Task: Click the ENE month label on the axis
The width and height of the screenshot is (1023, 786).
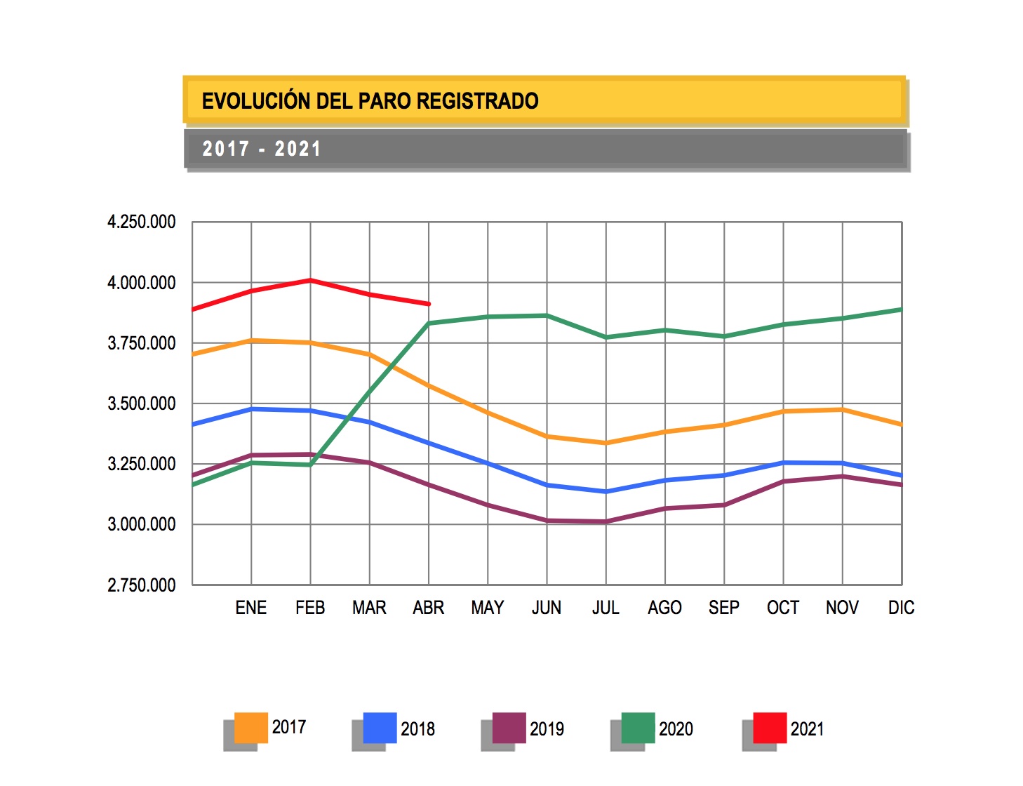Action: pos(250,608)
